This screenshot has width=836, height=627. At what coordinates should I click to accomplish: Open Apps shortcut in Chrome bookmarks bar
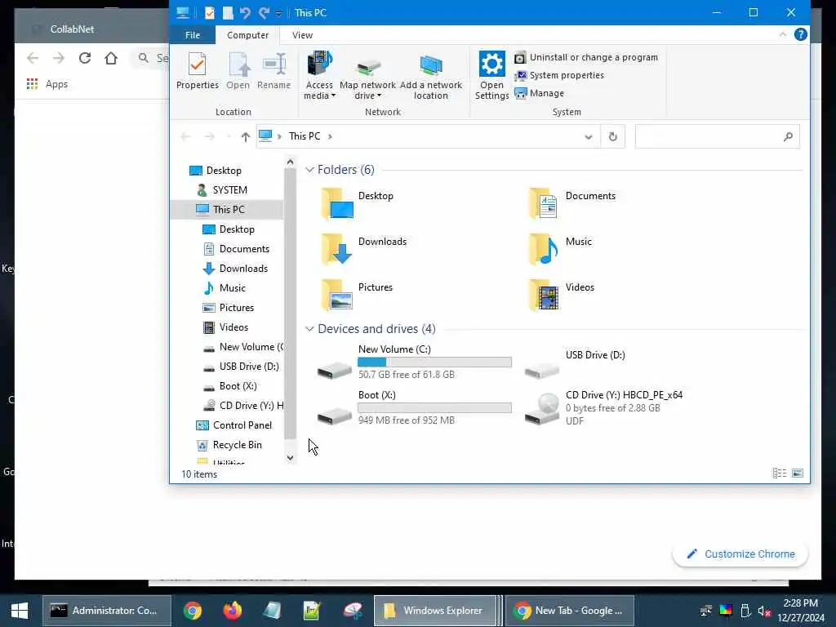(x=47, y=84)
